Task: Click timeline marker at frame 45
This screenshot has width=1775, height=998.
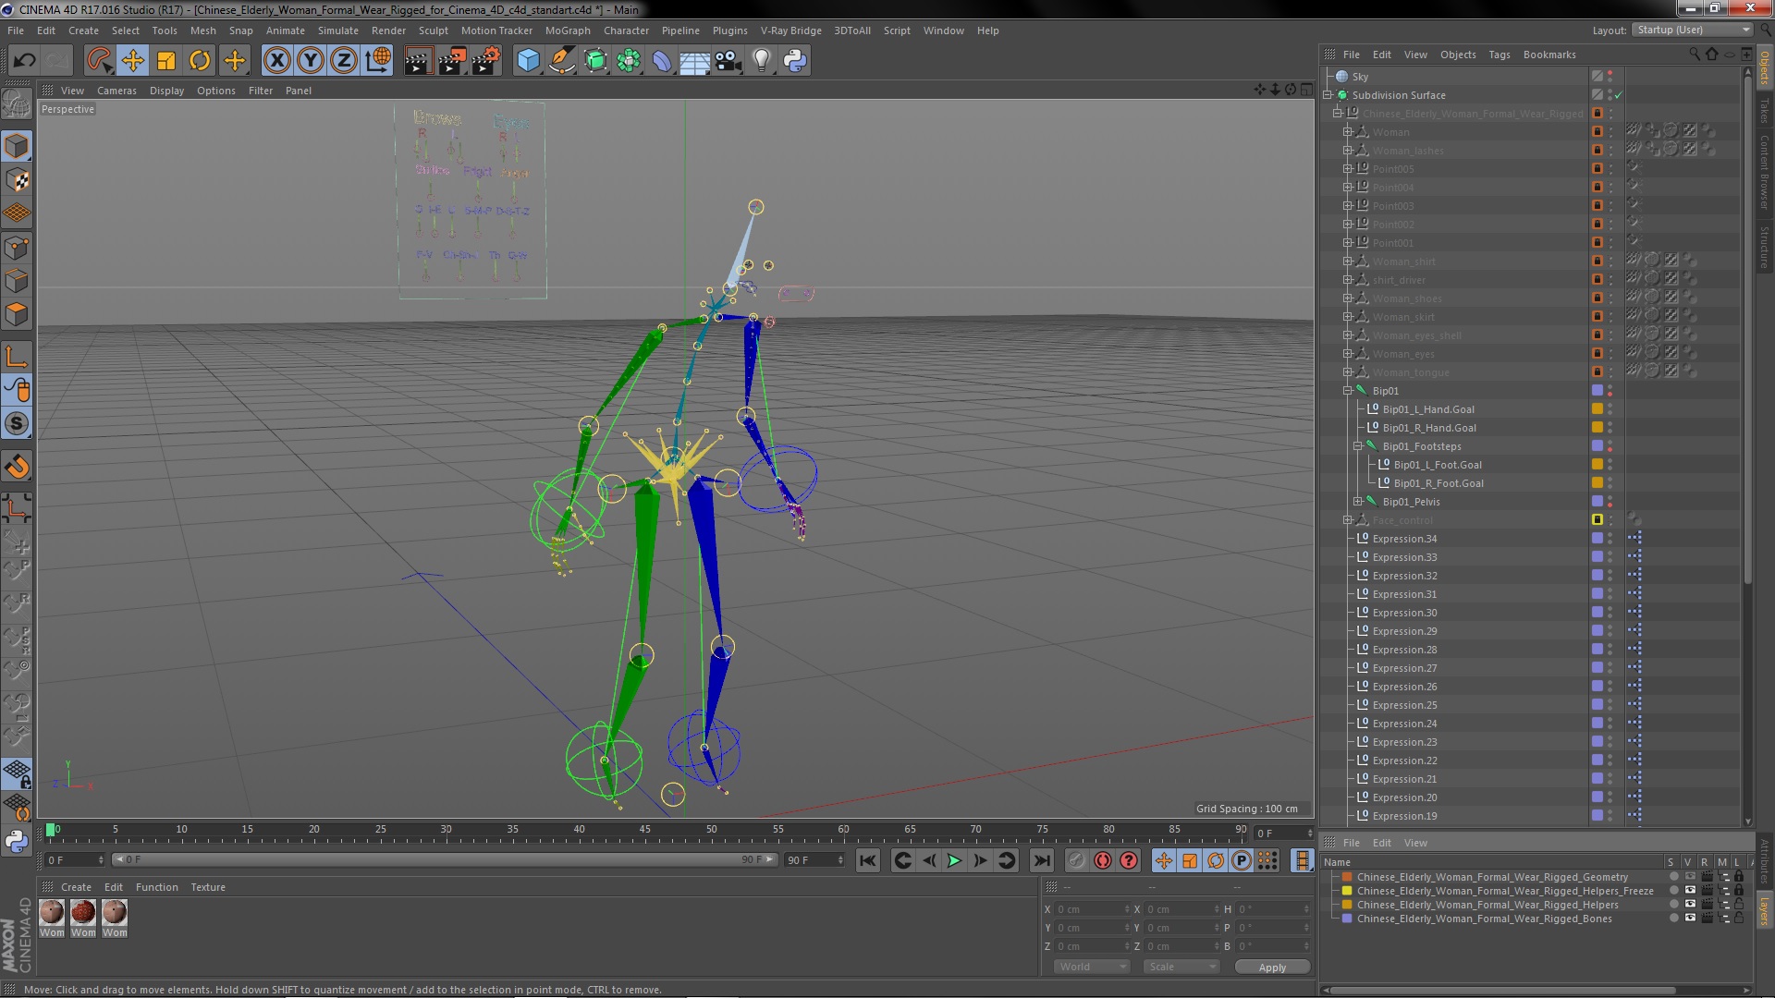Action: coord(645,830)
